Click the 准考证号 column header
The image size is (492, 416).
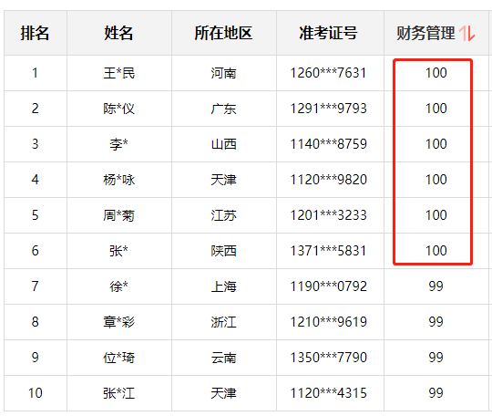(329, 33)
